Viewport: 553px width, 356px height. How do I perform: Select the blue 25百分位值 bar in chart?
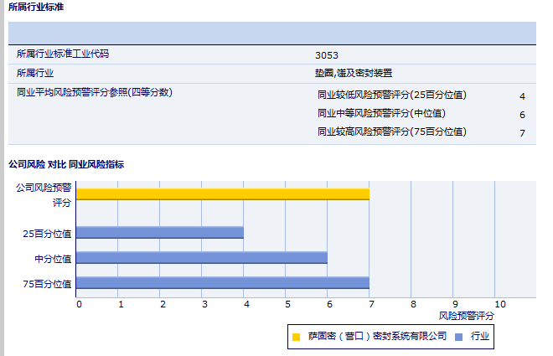[x=159, y=232]
